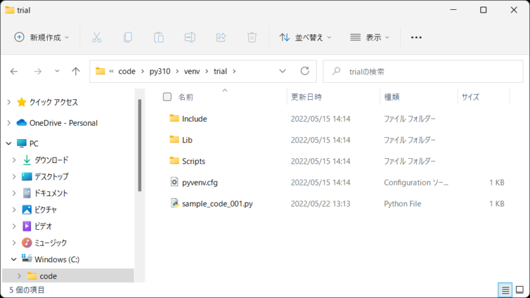Open the 表示 view menu

pyautogui.click(x=370, y=37)
